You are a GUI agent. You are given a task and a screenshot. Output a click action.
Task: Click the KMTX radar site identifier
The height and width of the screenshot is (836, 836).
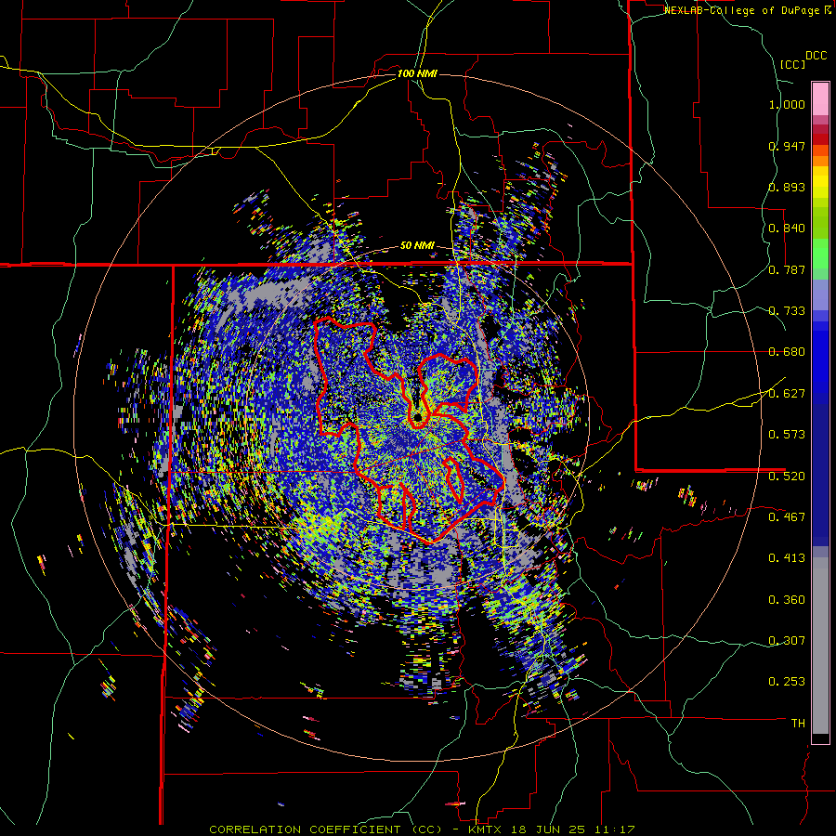(486, 829)
